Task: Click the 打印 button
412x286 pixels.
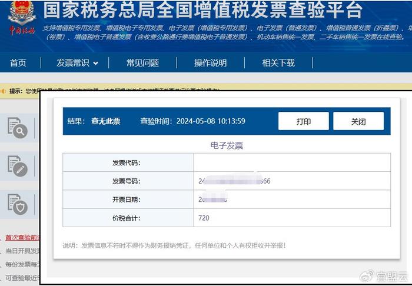Action: coord(304,121)
